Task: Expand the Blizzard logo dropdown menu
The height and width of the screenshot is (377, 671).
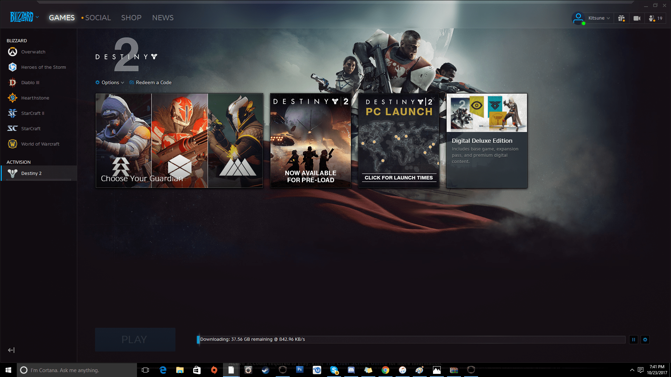Action: tap(24, 17)
